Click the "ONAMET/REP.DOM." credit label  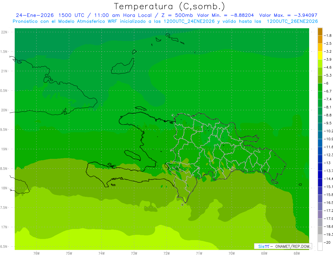coord(292,246)
